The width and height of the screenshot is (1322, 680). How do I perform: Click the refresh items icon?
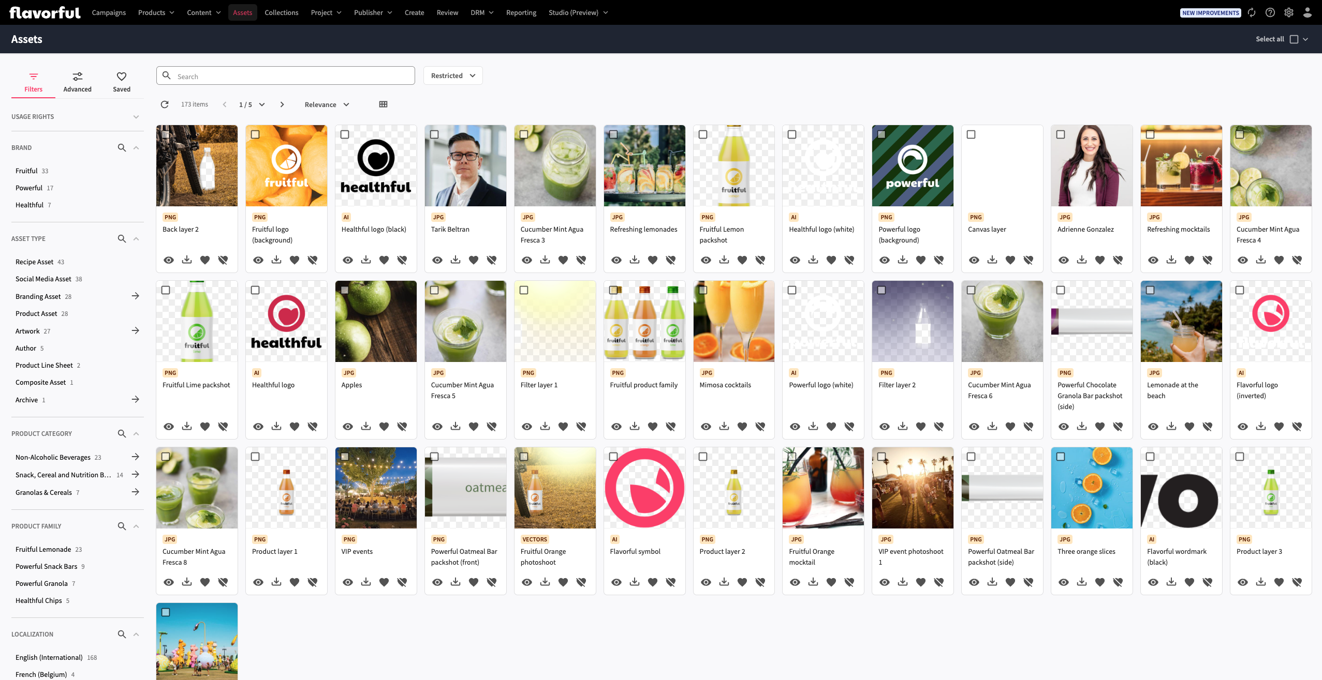pos(165,104)
